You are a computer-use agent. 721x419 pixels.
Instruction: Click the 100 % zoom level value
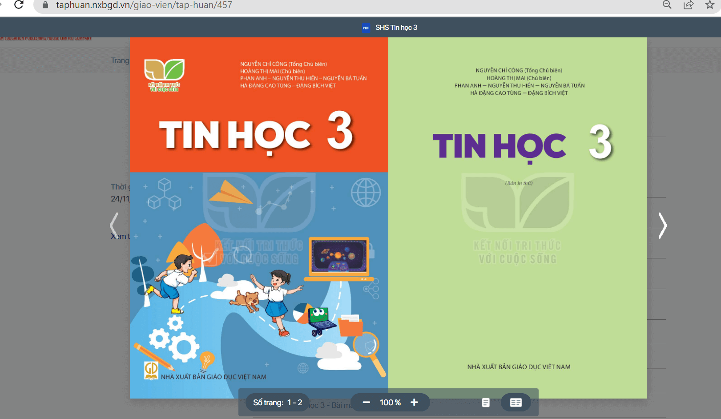coord(390,403)
